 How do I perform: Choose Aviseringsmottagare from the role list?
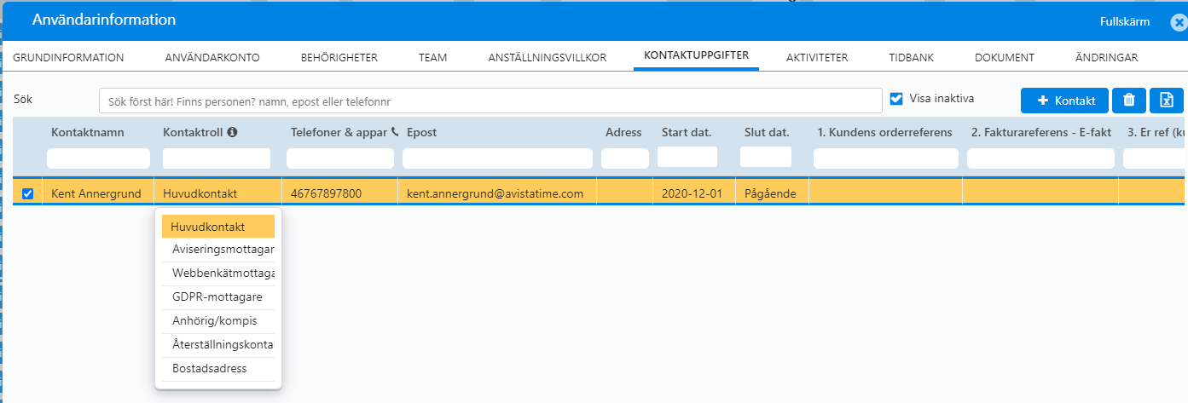click(x=218, y=250)
